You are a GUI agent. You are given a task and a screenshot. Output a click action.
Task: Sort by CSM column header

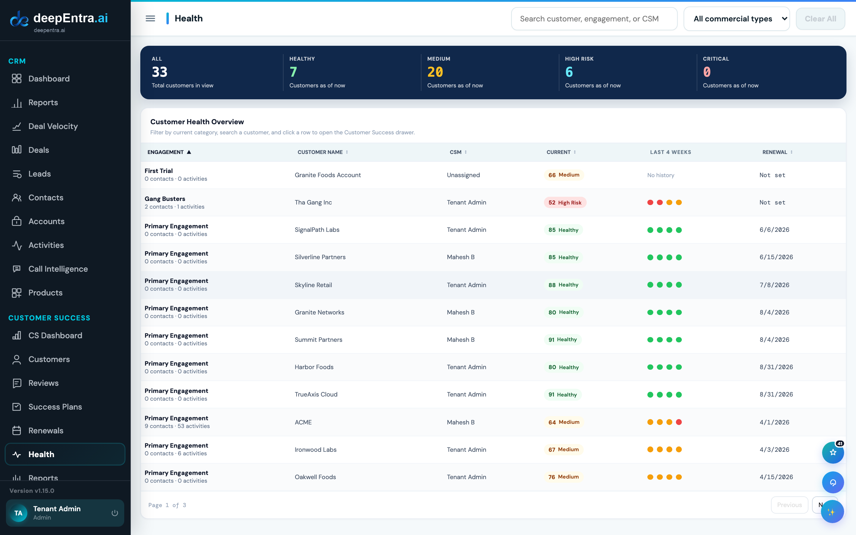[x=458, y=152]
